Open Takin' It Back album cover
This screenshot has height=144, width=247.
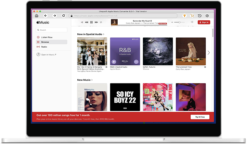tap(158, 97)
